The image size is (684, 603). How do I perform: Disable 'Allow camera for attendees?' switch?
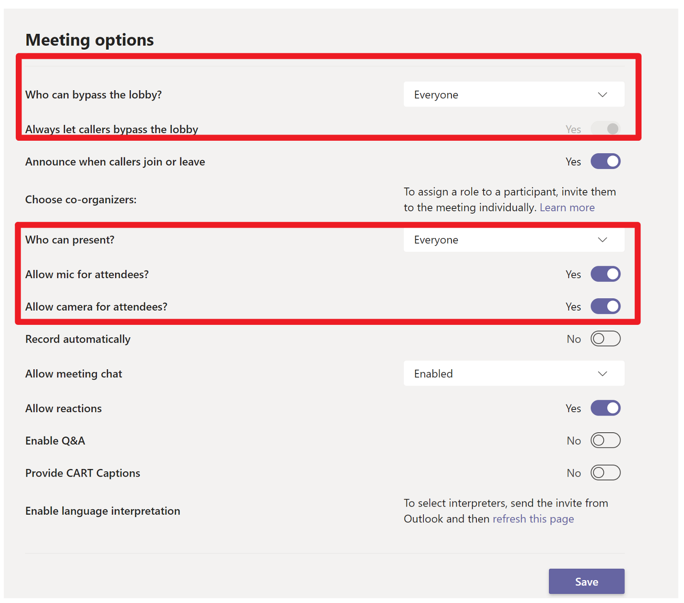click(605, 306)
